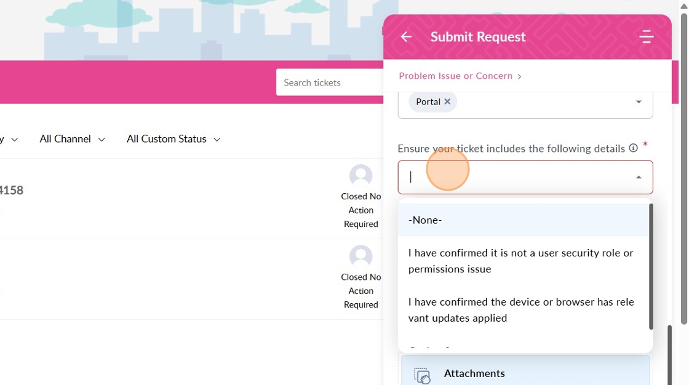Open the Submit Request hamburger menu
Screen dimensions: 689x385
pos(646,37)
